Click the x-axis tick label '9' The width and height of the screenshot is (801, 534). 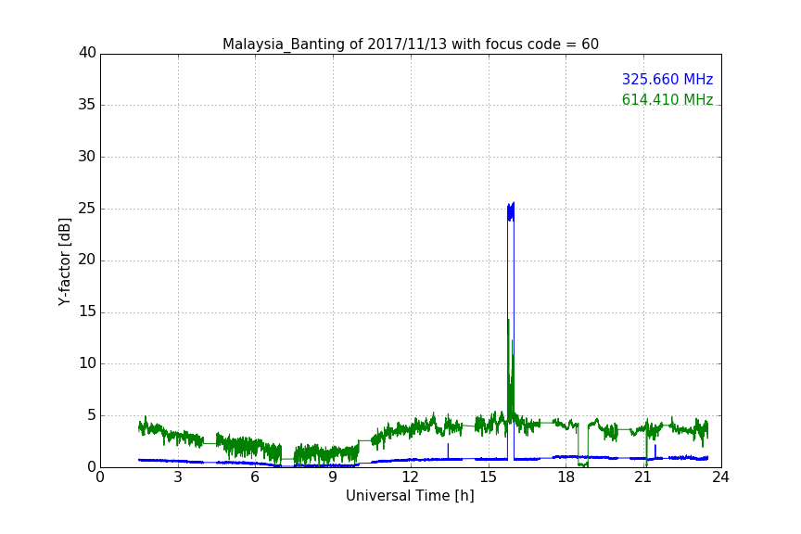pos(333,477)
